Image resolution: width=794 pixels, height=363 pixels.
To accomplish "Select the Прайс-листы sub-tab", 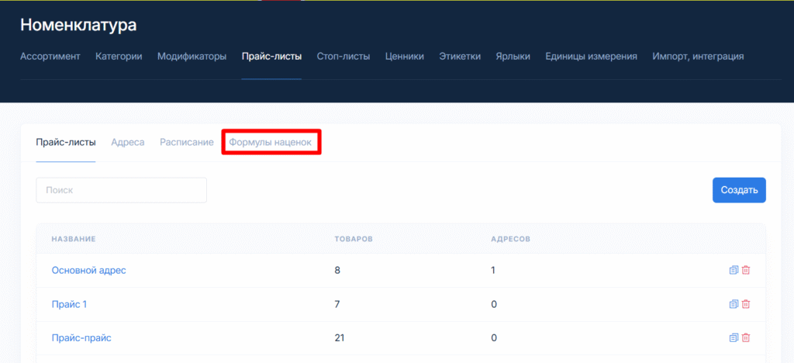I will 66,143.
